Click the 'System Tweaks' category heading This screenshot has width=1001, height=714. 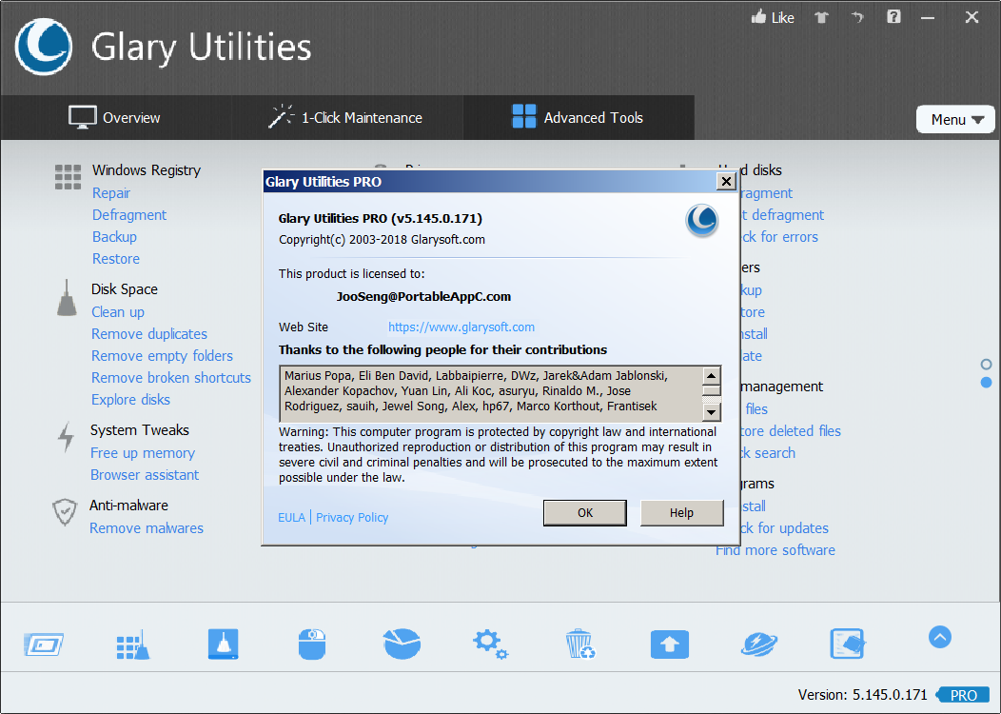pos(140,430)
